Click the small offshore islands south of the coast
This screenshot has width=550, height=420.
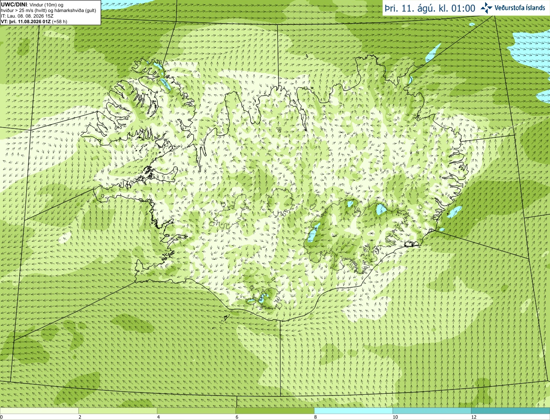click(x=226, y=318)
